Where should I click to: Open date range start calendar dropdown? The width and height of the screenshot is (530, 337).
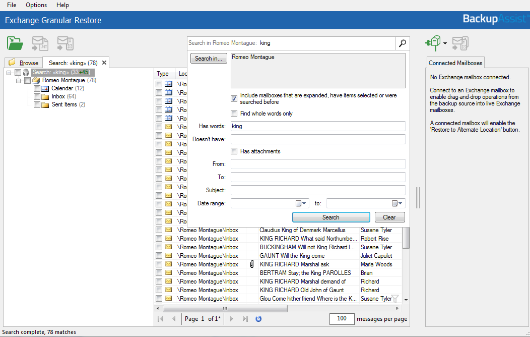click(301, 203)
